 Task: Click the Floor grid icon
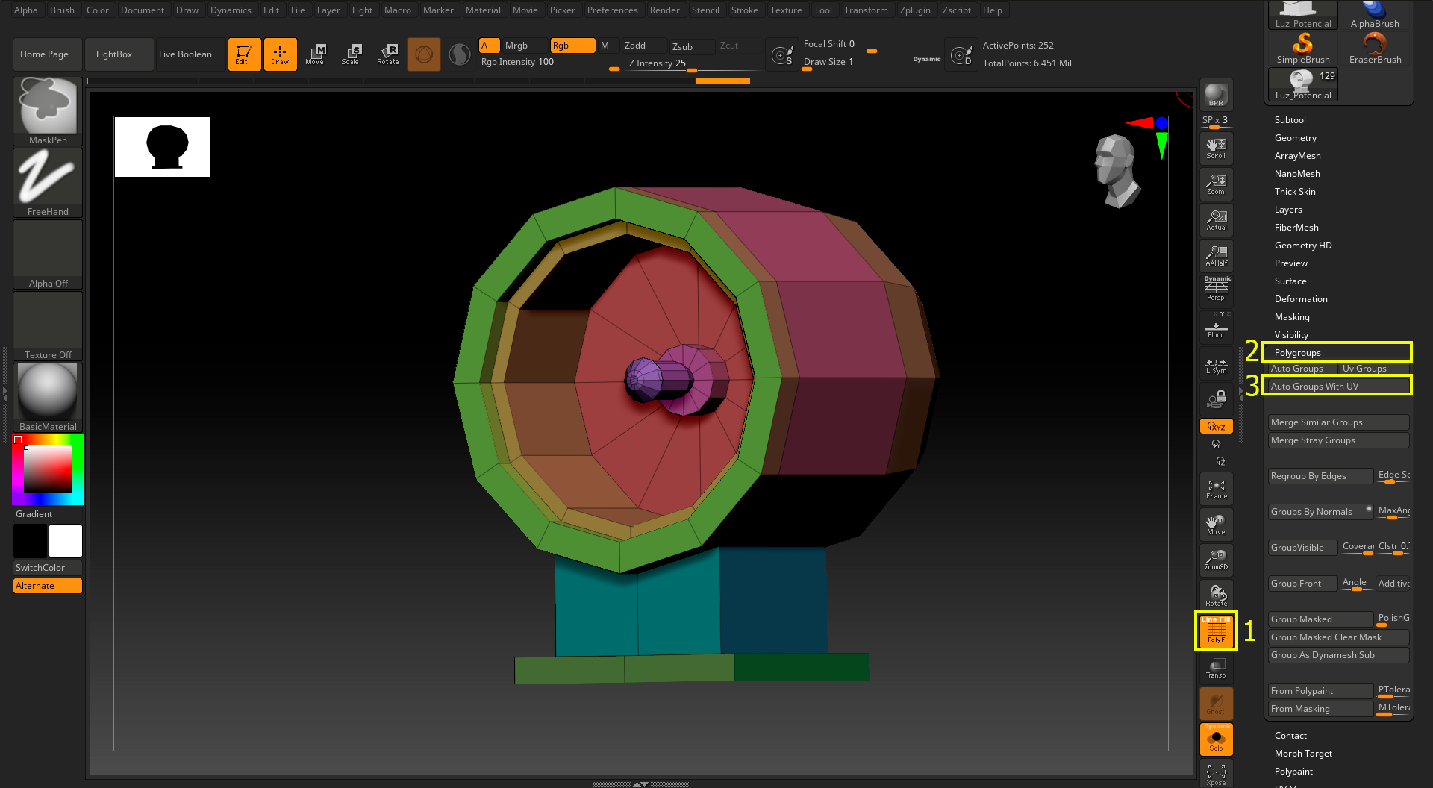coord(1216,328)
